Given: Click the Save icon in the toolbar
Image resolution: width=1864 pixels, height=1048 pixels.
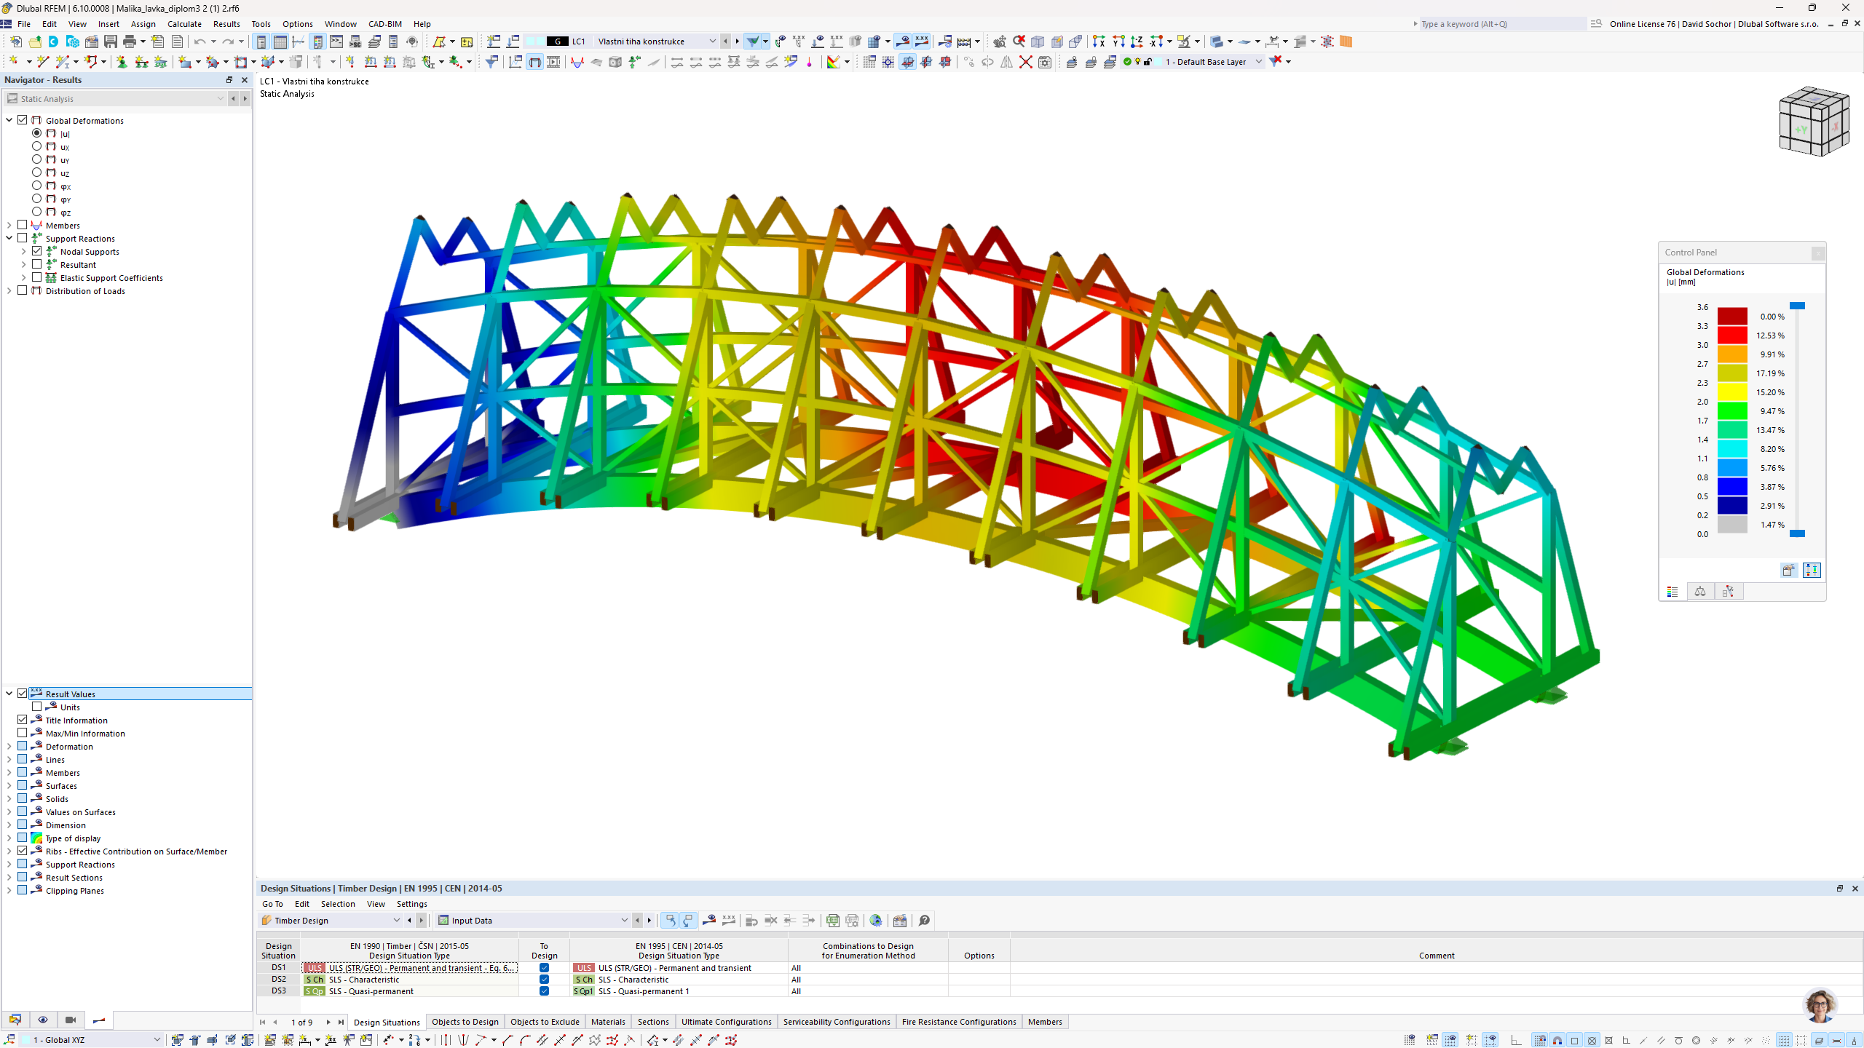Looking at the screenshot, I should (110, 41).
